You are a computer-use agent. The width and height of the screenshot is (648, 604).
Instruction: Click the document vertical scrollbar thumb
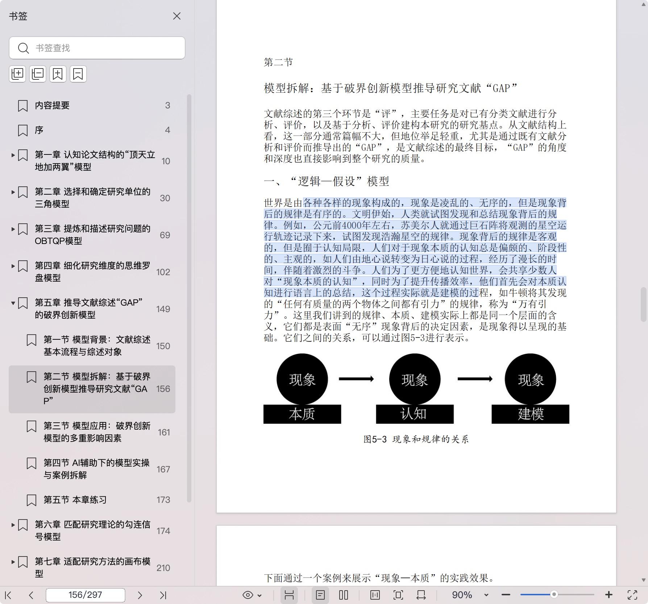tap(643, 304)
